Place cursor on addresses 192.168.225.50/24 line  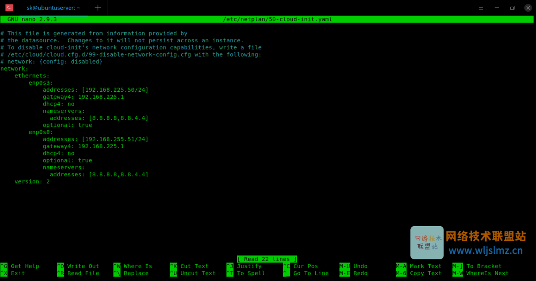(95, 90)
